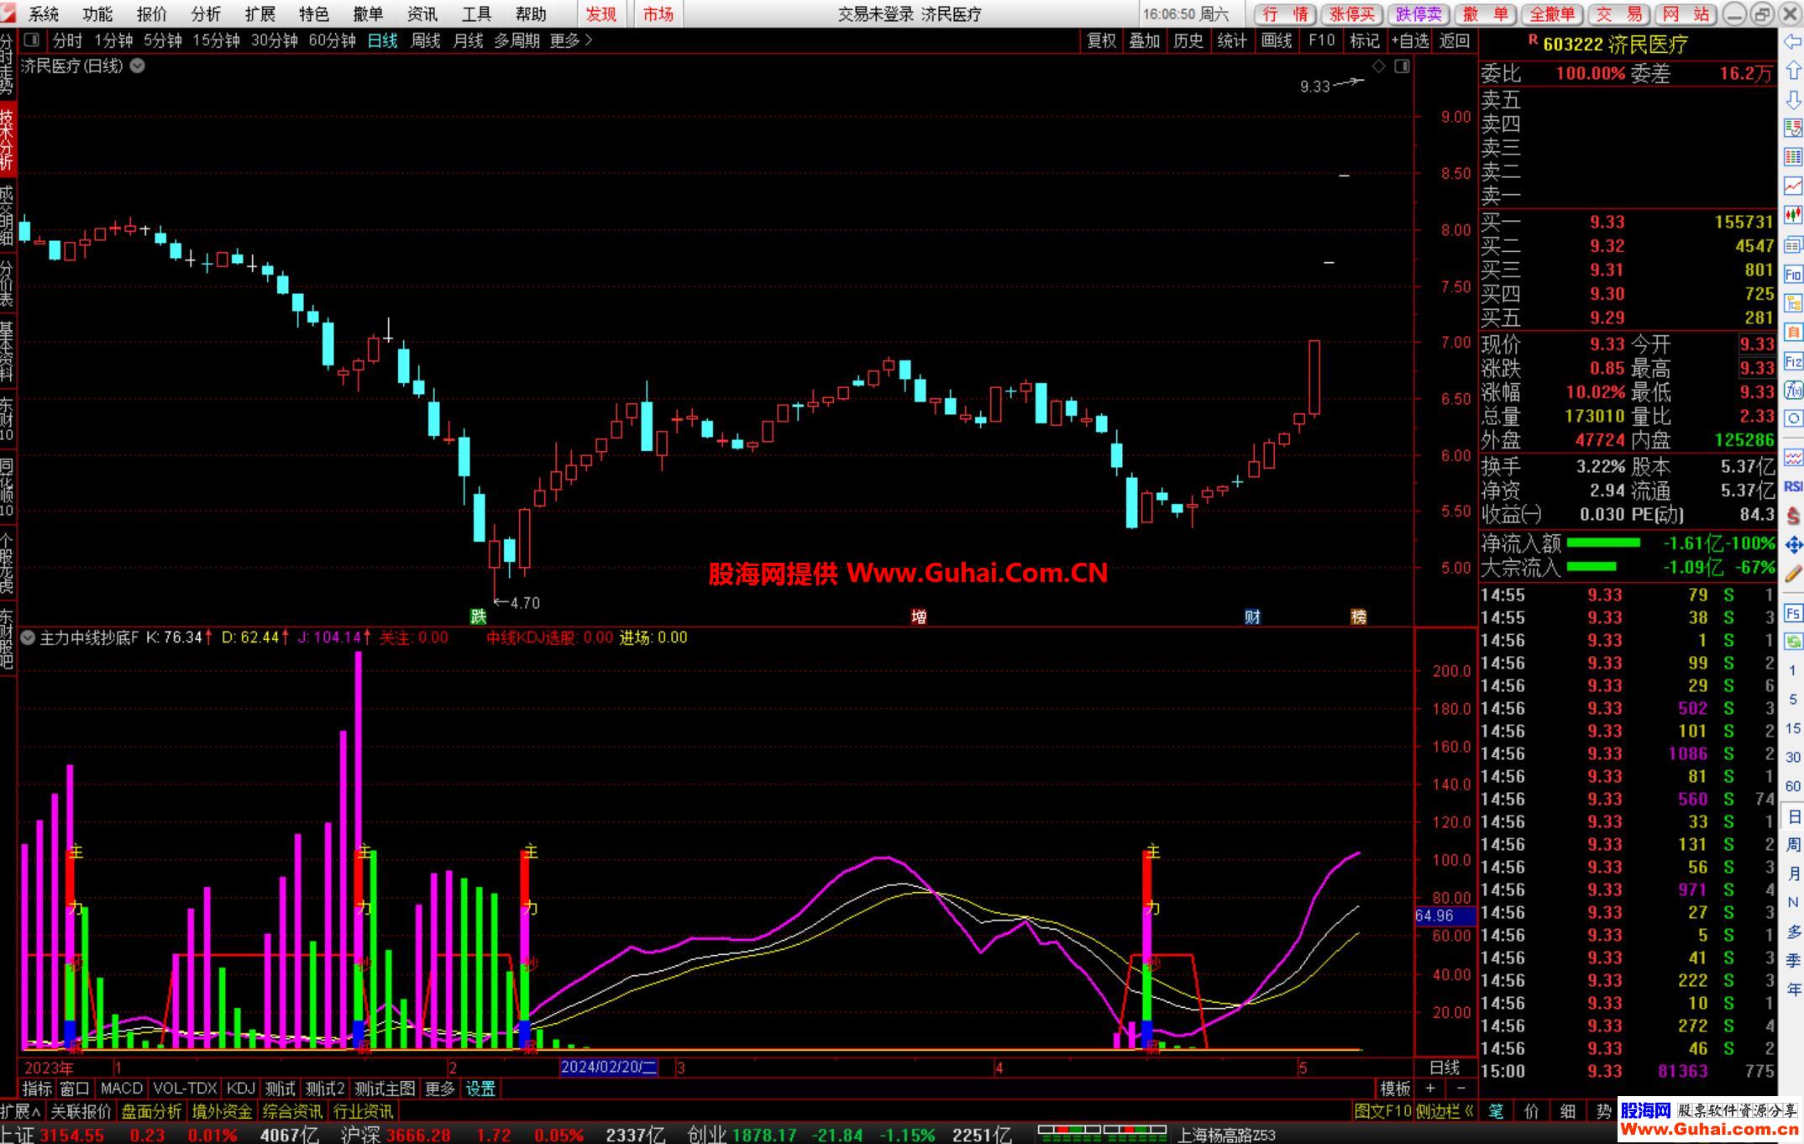Switch to the KDJ indicator tab
Viewport: 1804px width, 1144px height.
tap(241, 1089)
